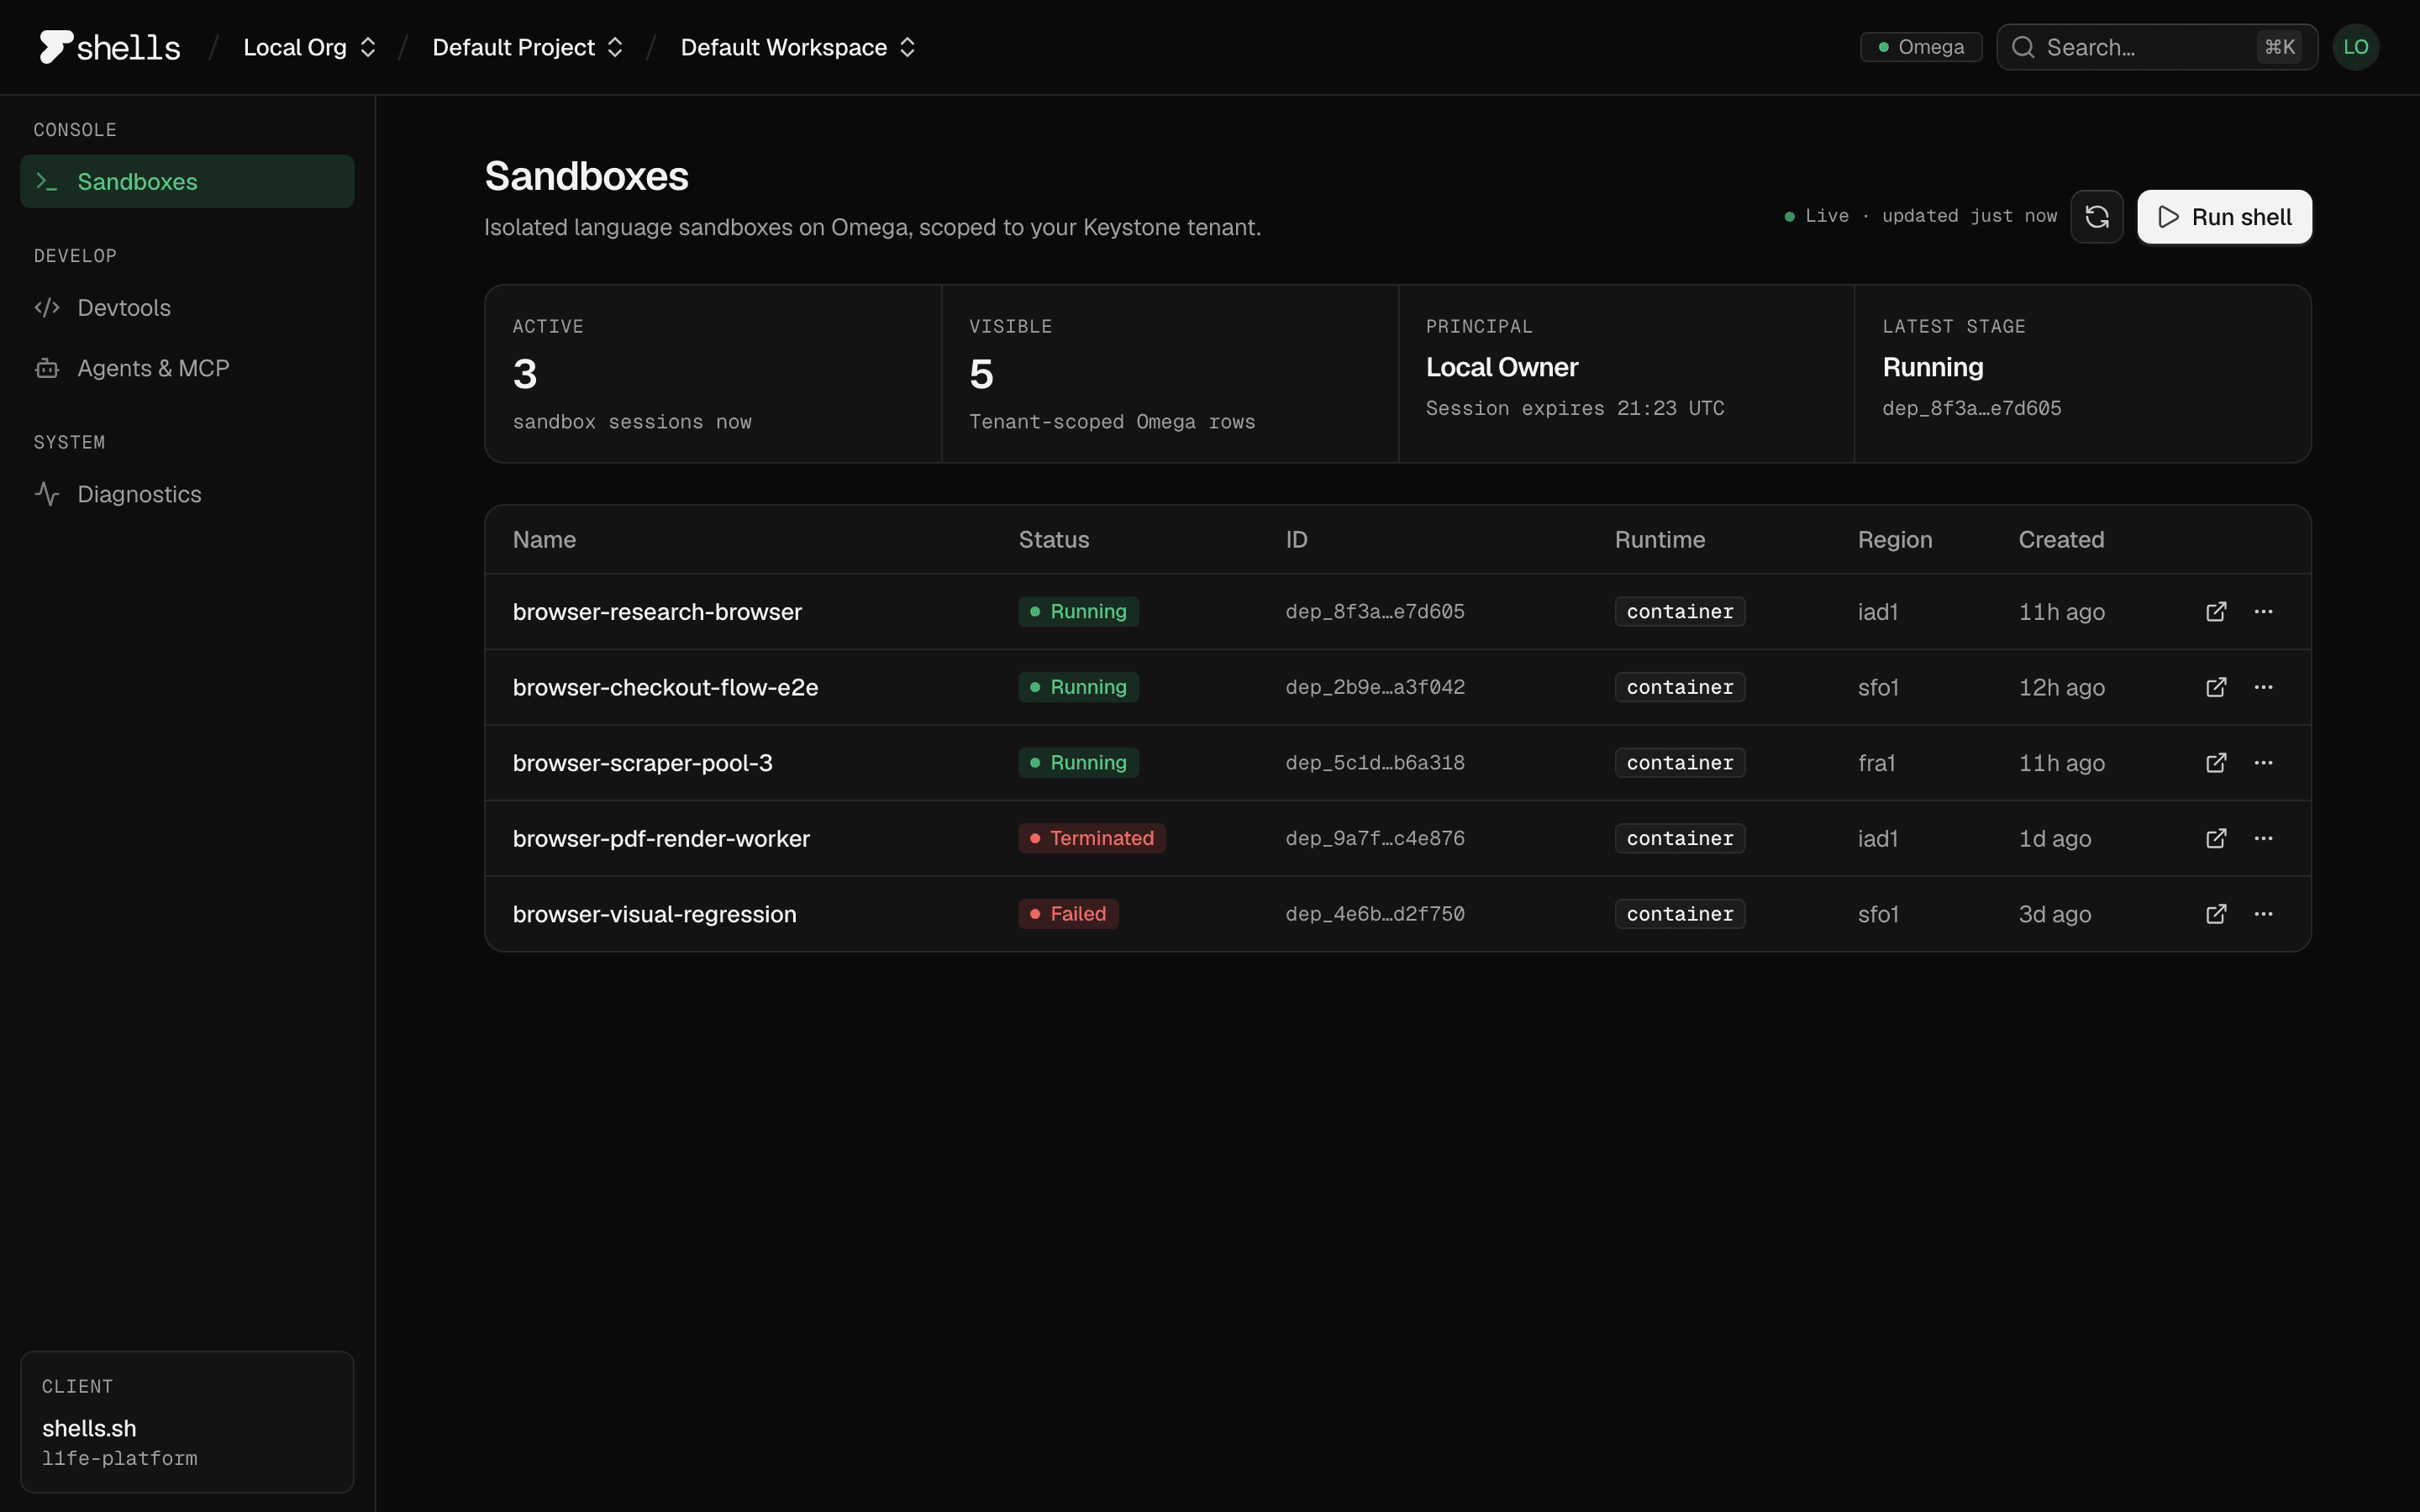Show more actions for browser-research-browser
The image size is (2420, 1512).
coord(2264,611)
